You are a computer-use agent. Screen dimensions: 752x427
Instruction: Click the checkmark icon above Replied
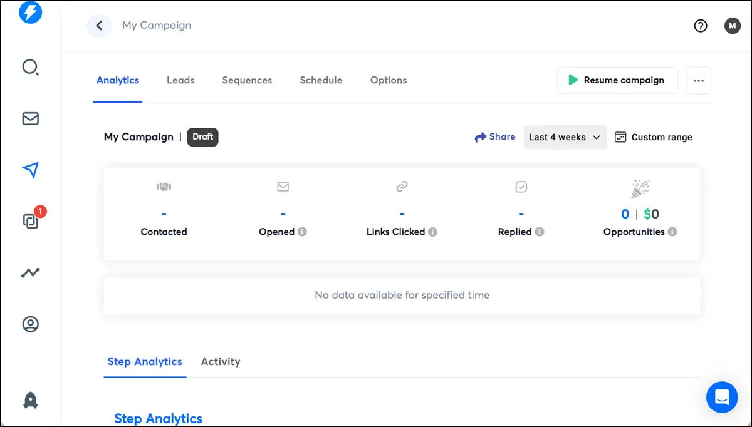tap(521, 187)
